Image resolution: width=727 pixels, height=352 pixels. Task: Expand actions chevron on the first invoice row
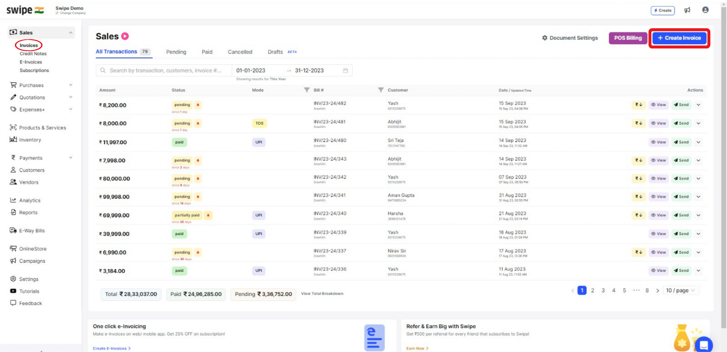click(x=699, y=105)
